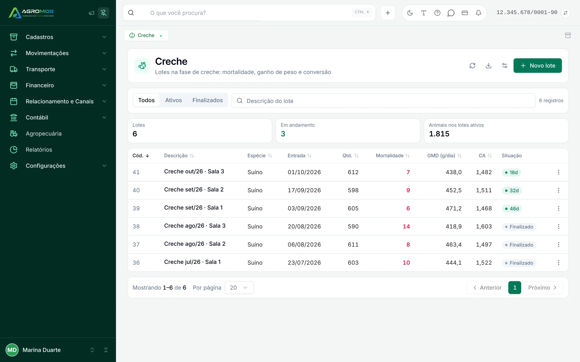Toggle dark mode moon icon
This screenshot has width=580, height=362.
410,13
